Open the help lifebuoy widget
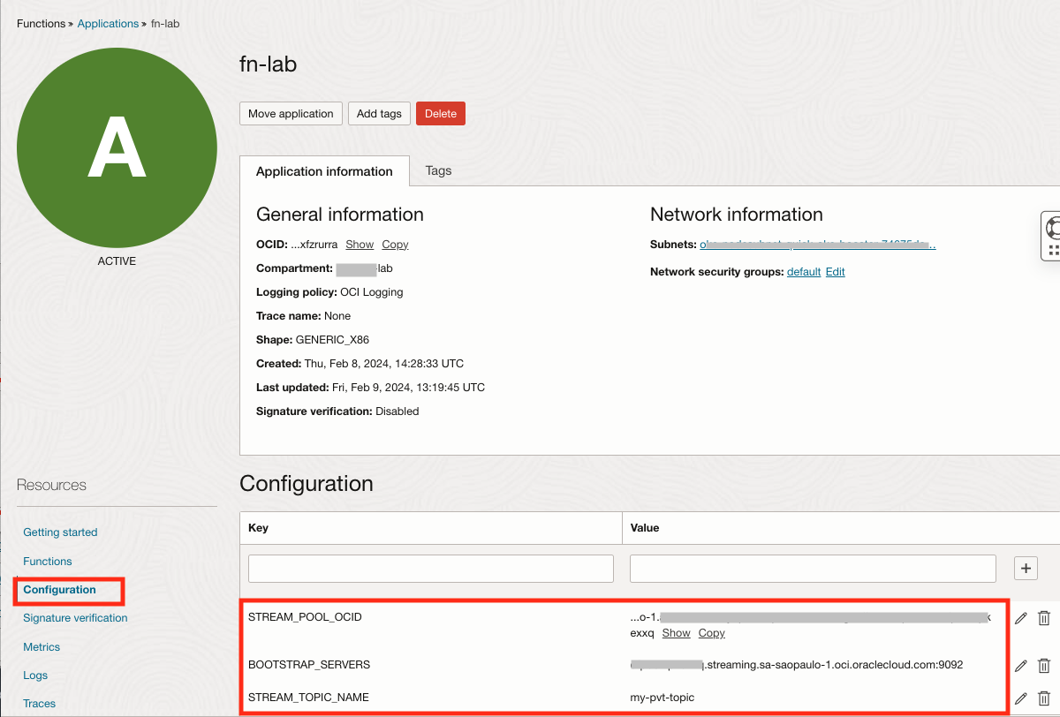Image resolution: width=1060 pixels, height=717 pixels. pyautogui.click(x=1052, y=228)
